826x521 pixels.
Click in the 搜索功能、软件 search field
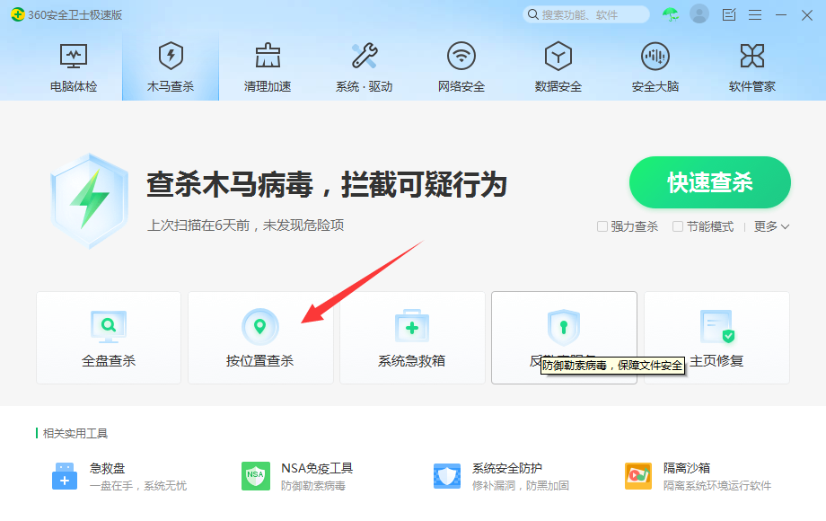585,14
